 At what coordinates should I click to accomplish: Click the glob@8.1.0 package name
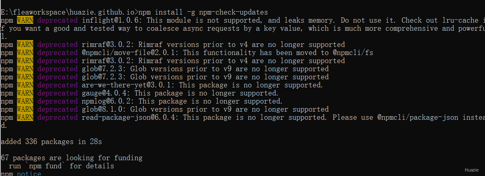coord(104,109)
